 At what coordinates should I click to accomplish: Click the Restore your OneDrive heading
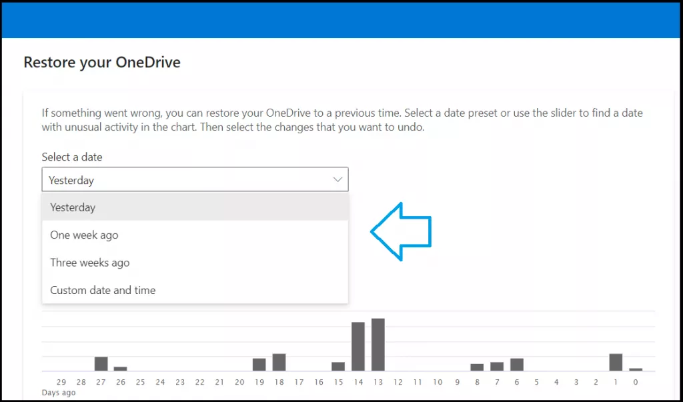click(x=102, y=63)
